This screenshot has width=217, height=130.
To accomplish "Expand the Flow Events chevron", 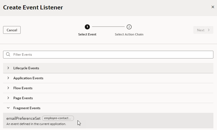I will (8, 88).
